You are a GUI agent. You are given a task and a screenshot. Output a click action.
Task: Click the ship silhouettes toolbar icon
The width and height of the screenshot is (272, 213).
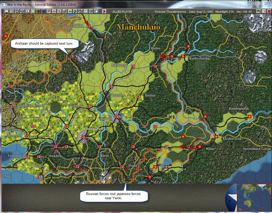70,11
